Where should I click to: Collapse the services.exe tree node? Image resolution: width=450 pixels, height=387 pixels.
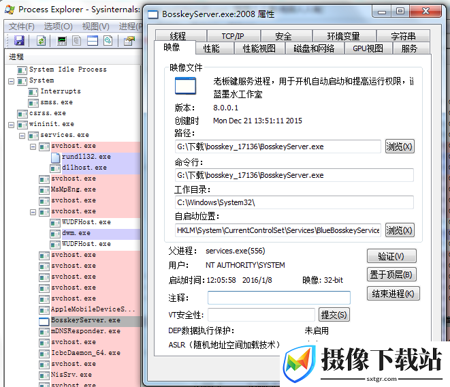[x=22, y=136]
